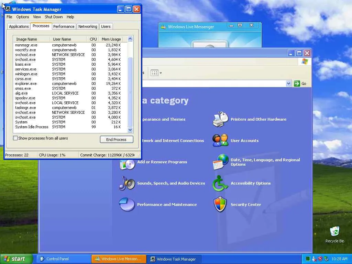Sort by User Name column header
The height and width of the screenshot is (264, 352).
click(x=68, y=39)
